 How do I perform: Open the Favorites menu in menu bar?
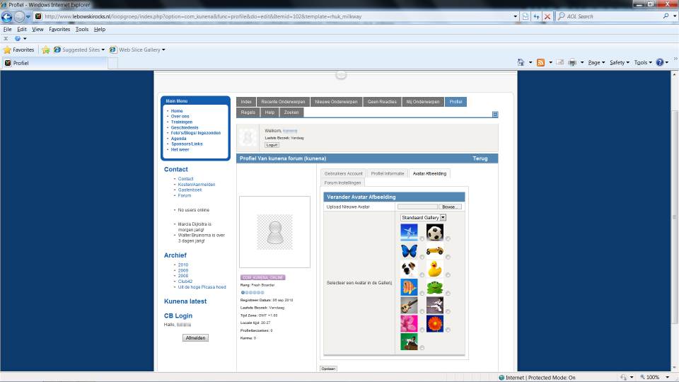pyautogui.click(x=59, y=29)
